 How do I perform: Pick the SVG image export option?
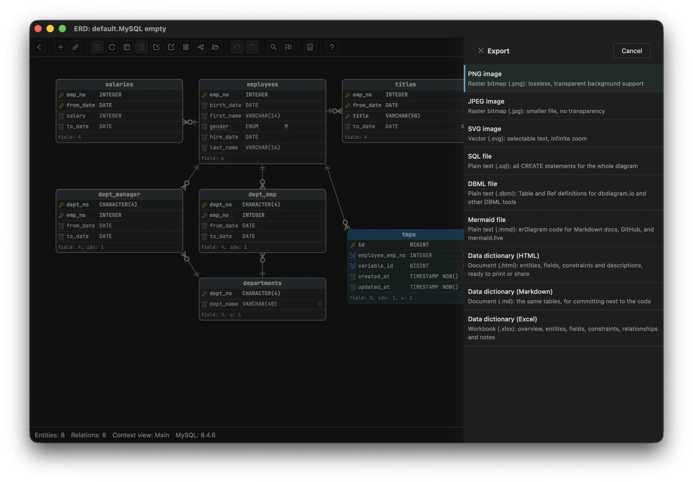pos(563,133)
